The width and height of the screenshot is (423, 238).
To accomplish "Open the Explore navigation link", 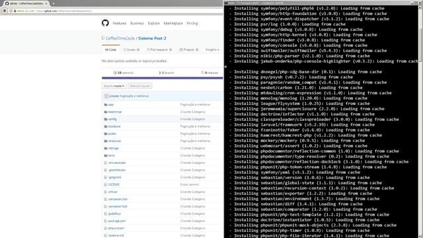I will 154,24.
